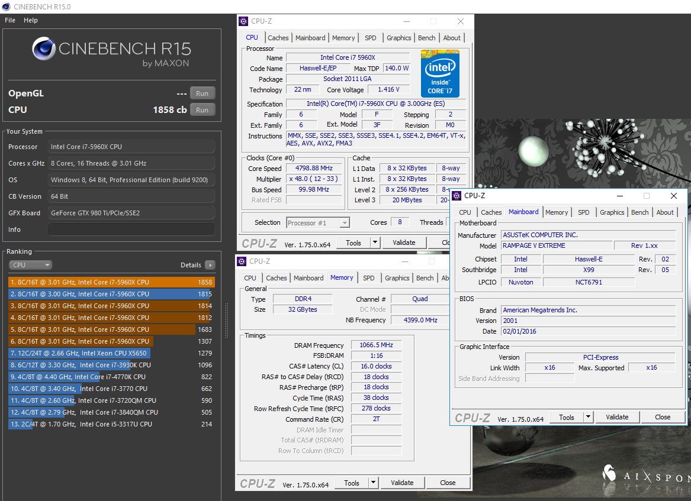691x501 pixels.
Task: Click the GFX Board field GeForce GTX 980 Ti
Action: point(131,213)
